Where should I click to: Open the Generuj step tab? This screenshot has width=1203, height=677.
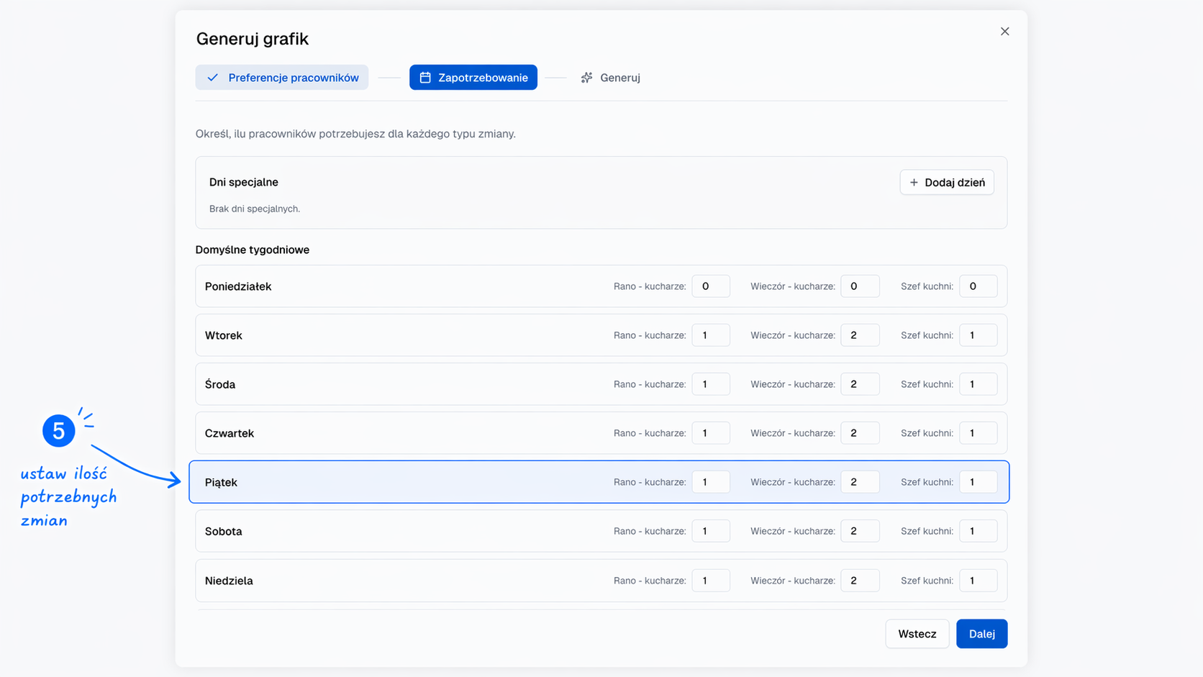click(611, 78)
